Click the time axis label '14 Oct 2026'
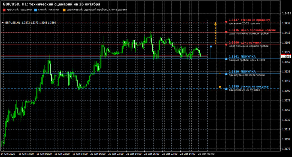 8,154
